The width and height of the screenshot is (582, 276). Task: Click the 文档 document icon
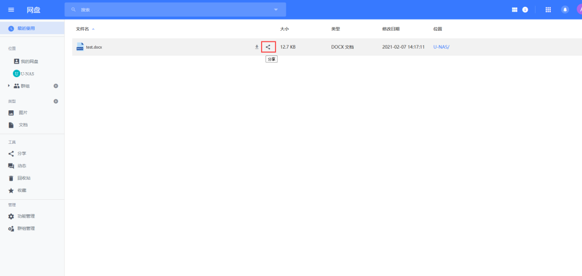[x=11, y=125]
